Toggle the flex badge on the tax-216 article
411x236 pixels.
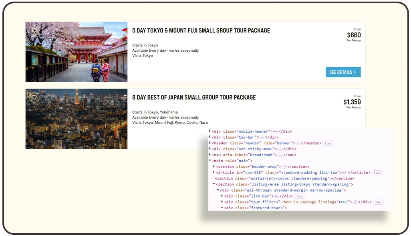[377, 173]
